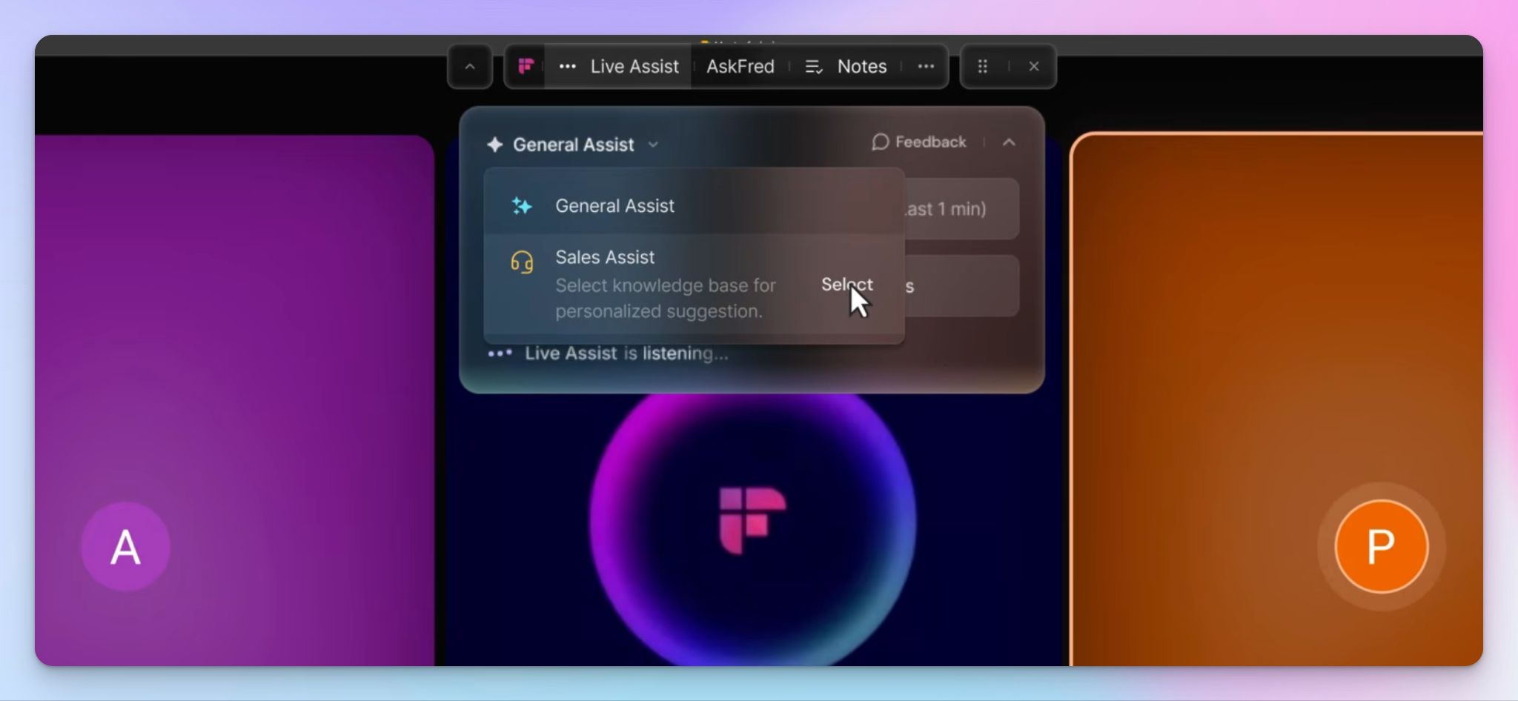Collapse the Live Assist panel chevron

(1009, 142)
